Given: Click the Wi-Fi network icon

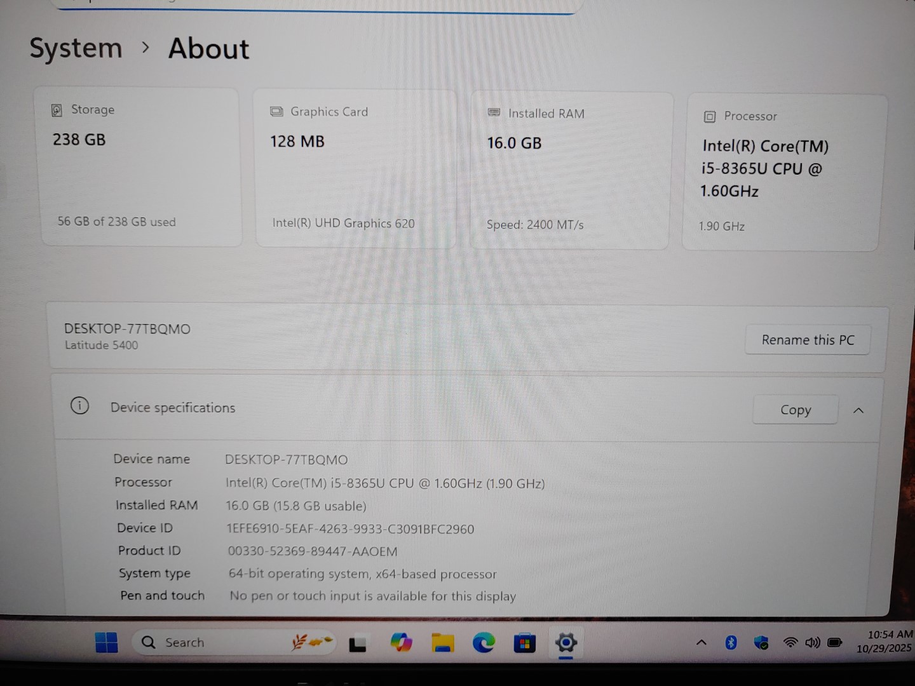Looking at the screenshot, I should (790, 642).
